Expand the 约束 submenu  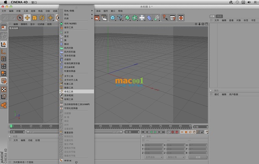click(x=77, y=18)
